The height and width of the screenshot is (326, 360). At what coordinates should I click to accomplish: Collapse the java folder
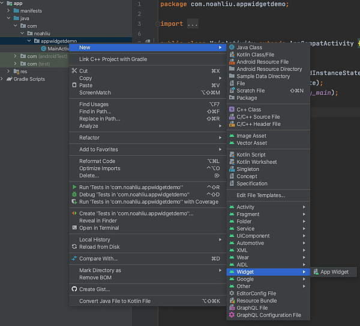tap(8, 18)
